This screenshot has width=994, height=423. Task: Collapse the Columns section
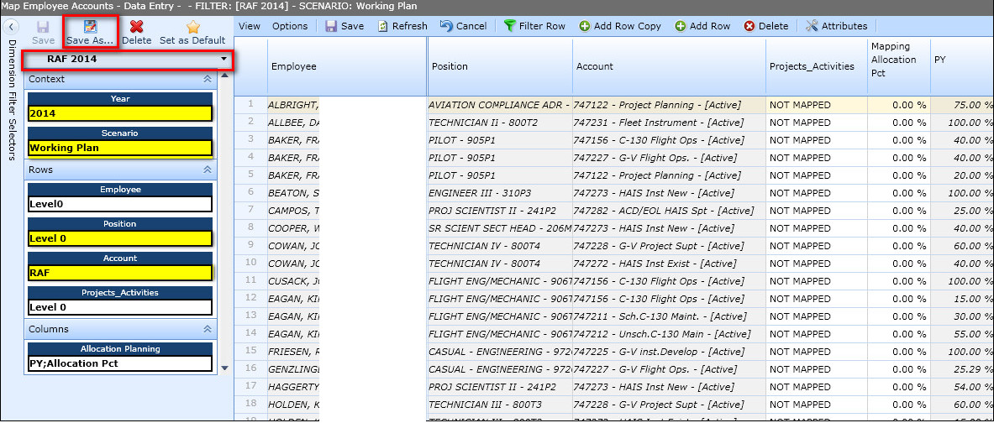coord(207,329)
